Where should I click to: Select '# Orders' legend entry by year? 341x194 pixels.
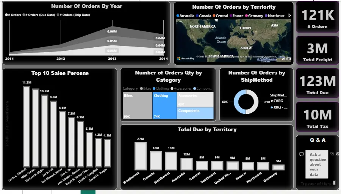pyautogui.click(x=13, y=15)
